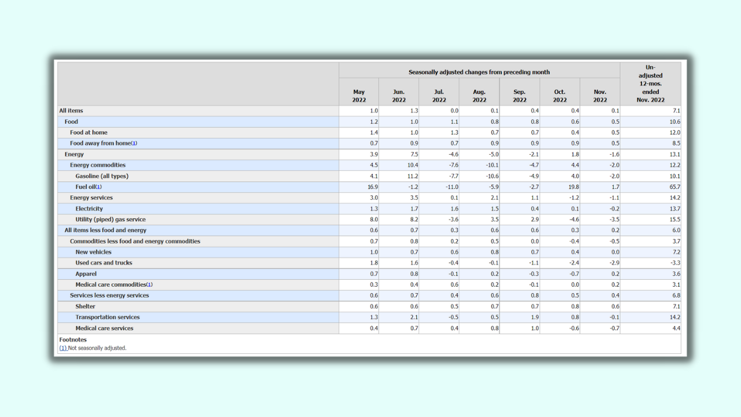Select Medical care services 12-month value 4.4
The height and width of the screenshot is (417, 741).
(676, 328)
